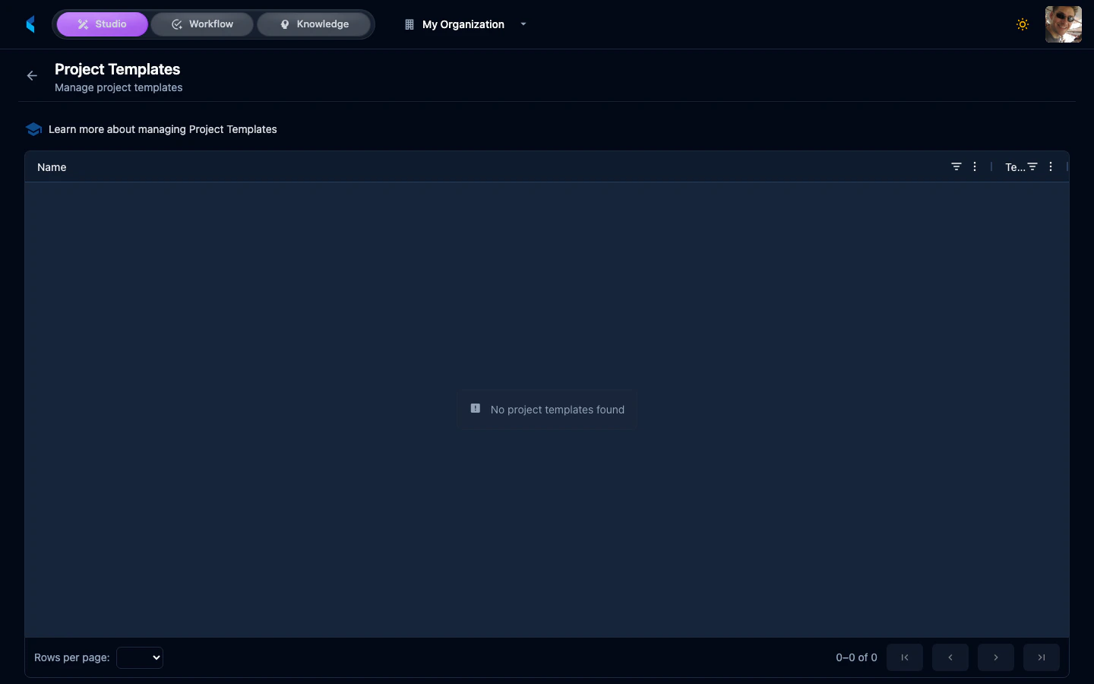Switch to Knowledge mode
This screenshot has height=684, width=1094.
coord(314,24)
